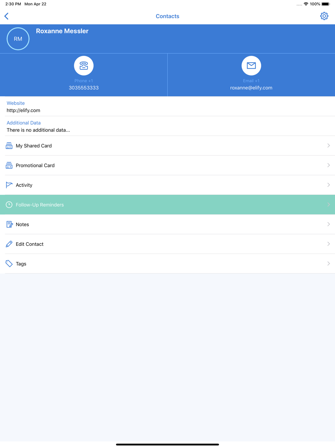The image size is (335, 448).
Task: Tap the Edit Contact pencil icon
Action: tap(9, 244)
